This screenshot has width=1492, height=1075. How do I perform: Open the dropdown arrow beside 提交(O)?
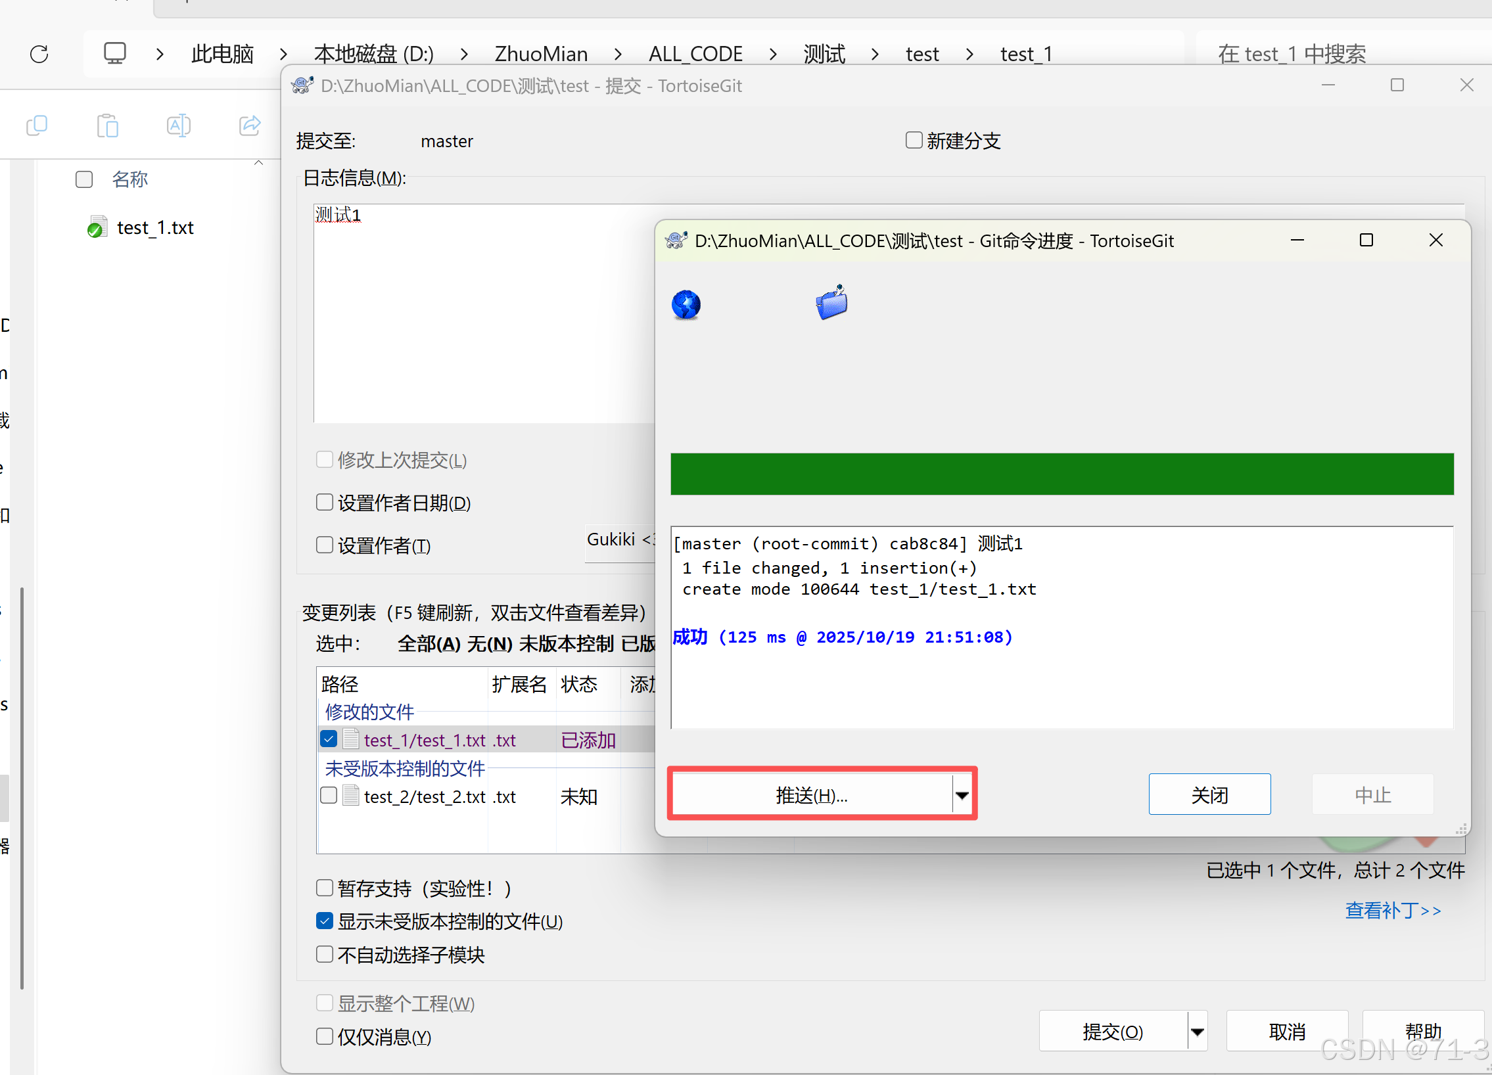pyautogui.click(x=1198, y=1032)
